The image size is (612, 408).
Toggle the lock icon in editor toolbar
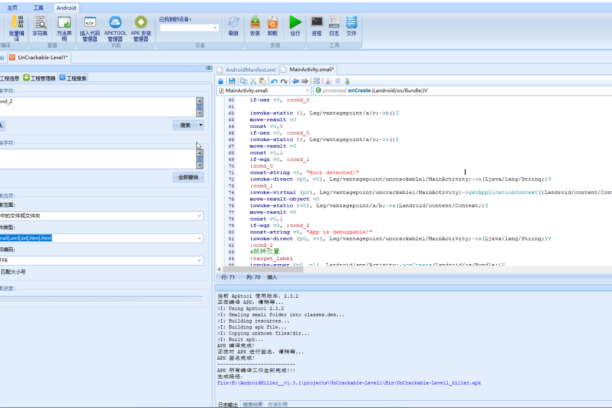[221, 81]
